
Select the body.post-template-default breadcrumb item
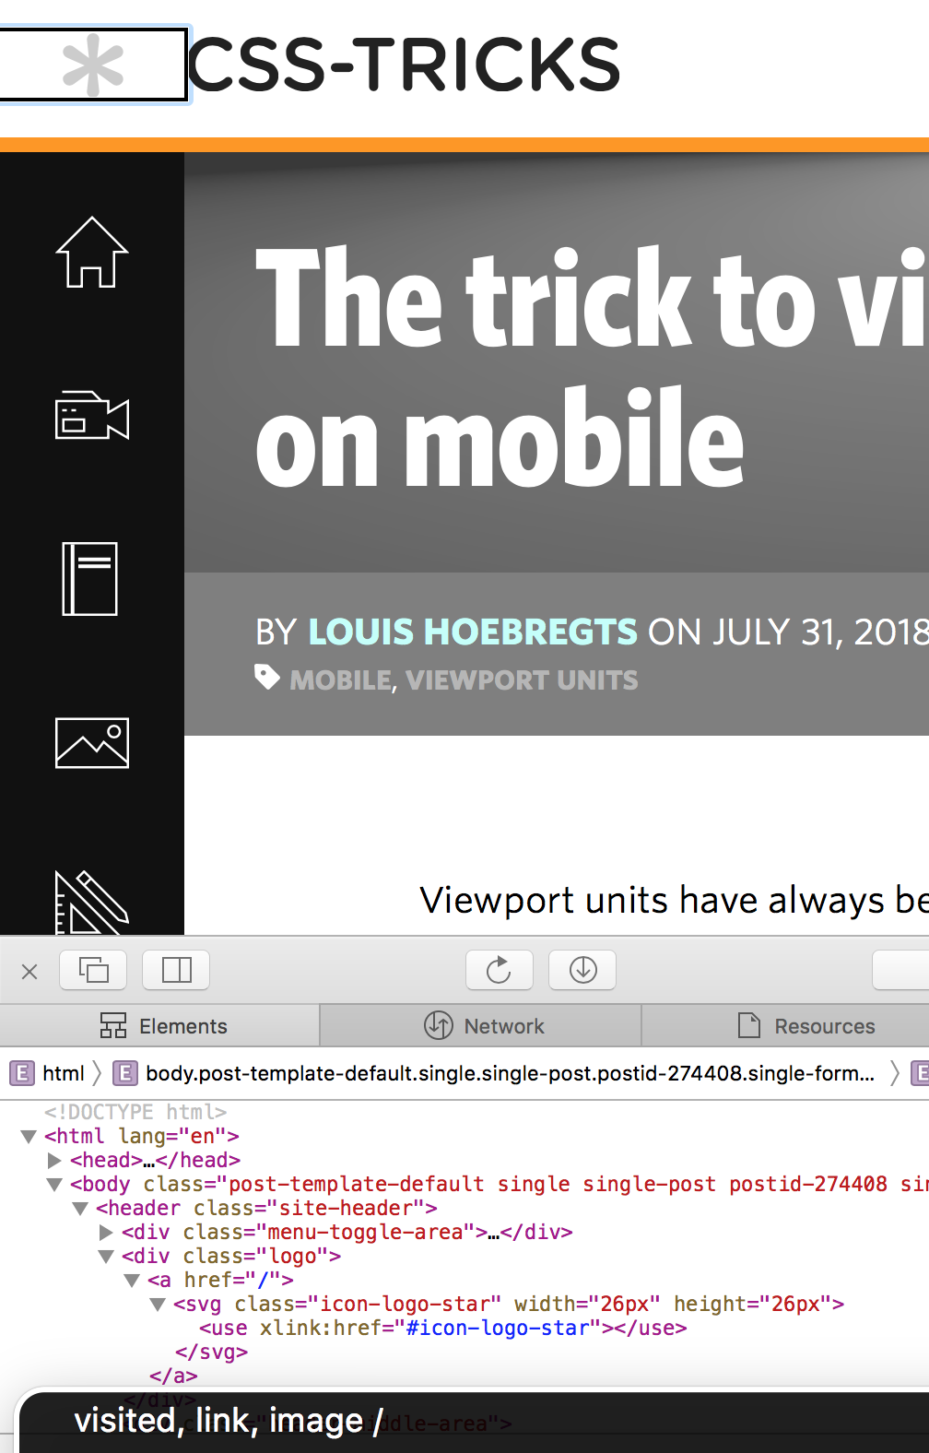494,1073
